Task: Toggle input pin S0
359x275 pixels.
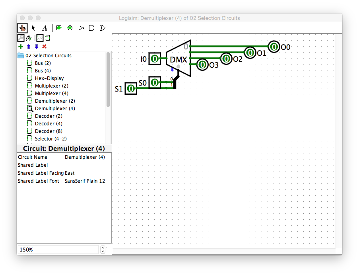Action: (155, 82)
